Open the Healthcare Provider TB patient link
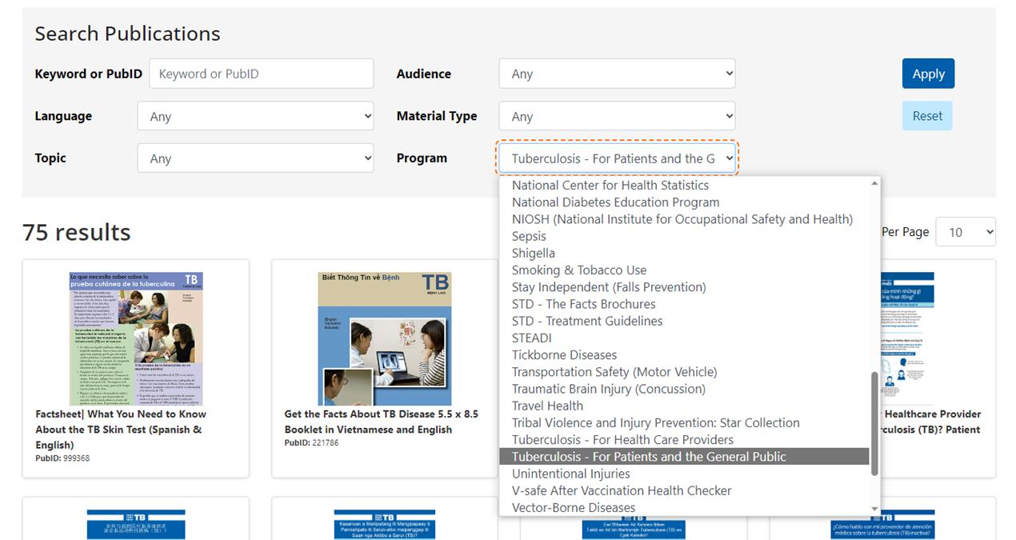The width and height of the screenshot is (1016, 540). point(931,422)
